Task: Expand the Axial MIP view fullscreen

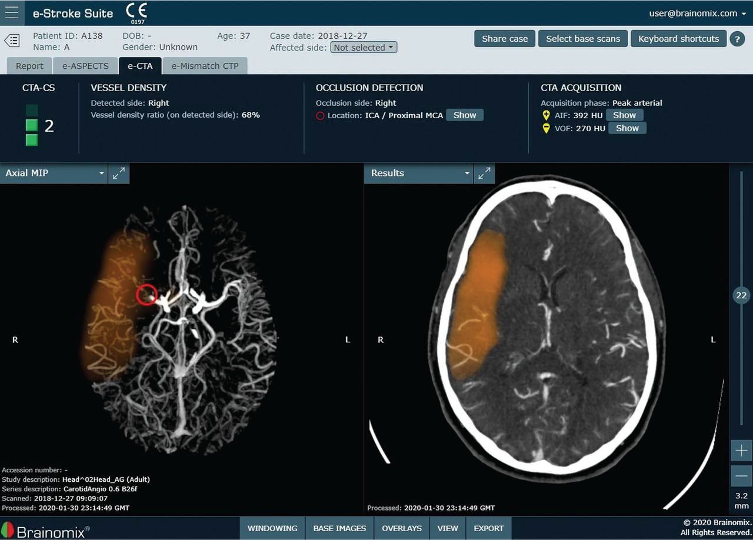Action: (119, 174)
